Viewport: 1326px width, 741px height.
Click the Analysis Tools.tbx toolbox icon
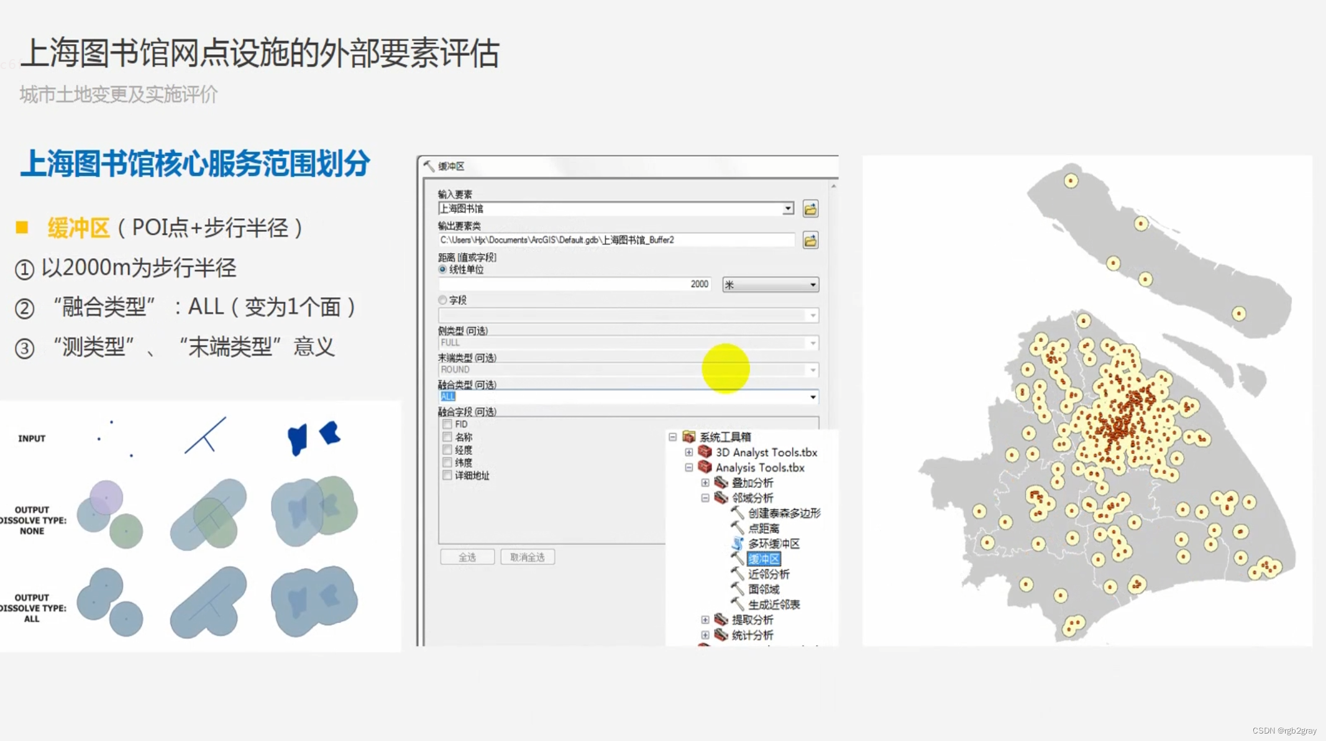tap(705, 467)
